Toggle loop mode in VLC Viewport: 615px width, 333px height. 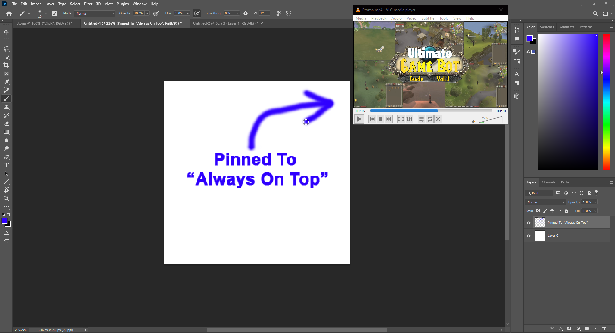[430, 119]
